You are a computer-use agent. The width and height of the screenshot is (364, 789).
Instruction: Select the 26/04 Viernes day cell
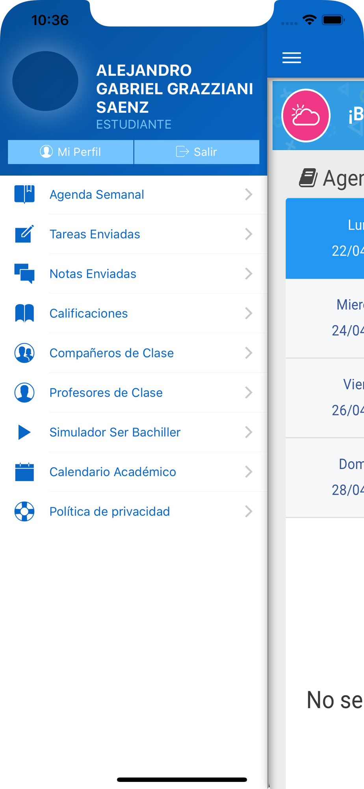click(x=325, y=398)
